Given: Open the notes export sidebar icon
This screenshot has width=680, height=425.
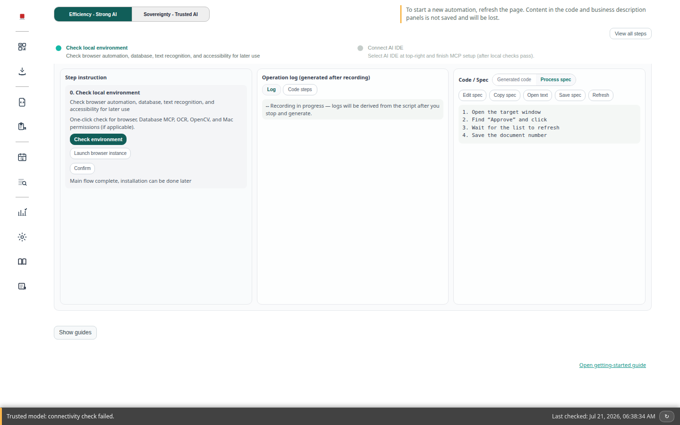Looking at the screenshot, I should coord(22,286).
